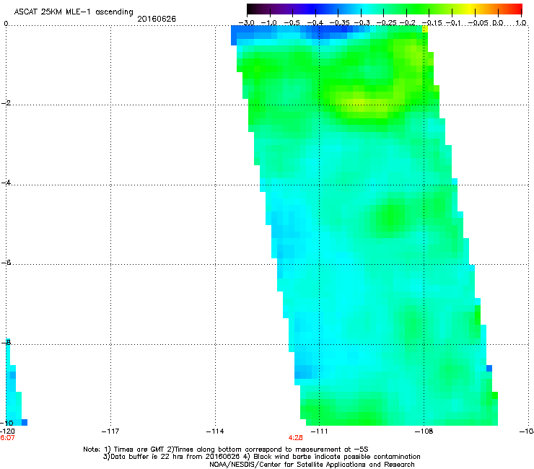Click the colorbar label 1.0
This screenshot has width=534, height=469.
(x=521, y=23)
